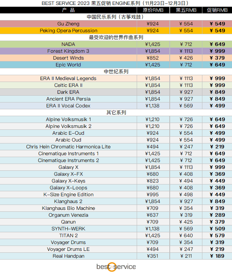232x274 pixels.
Task: Click the NADA product cell
Action: (x=68, y=44)
